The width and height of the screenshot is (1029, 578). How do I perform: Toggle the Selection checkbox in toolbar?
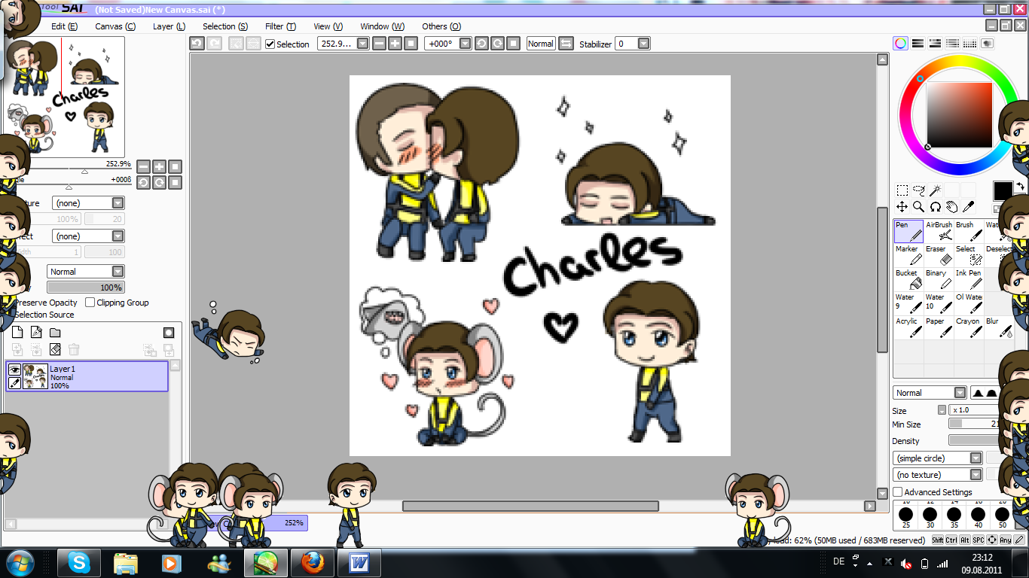click(x=270, y=44)
